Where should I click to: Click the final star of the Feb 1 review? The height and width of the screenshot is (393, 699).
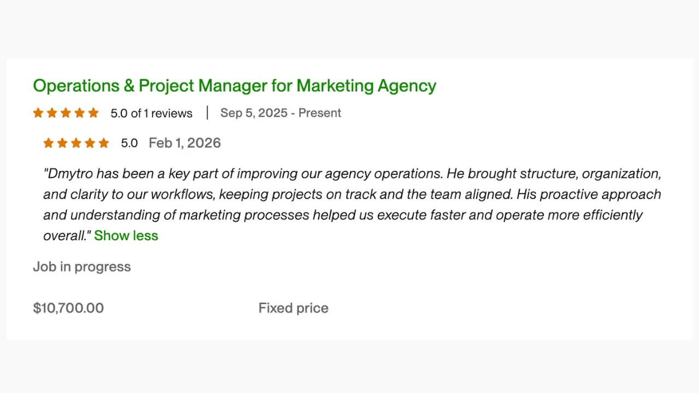(x=104, y=142)
